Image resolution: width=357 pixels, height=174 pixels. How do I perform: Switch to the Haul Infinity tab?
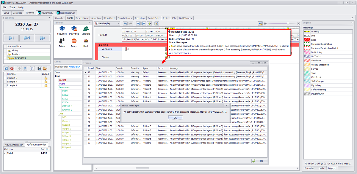tap(45, 13)
